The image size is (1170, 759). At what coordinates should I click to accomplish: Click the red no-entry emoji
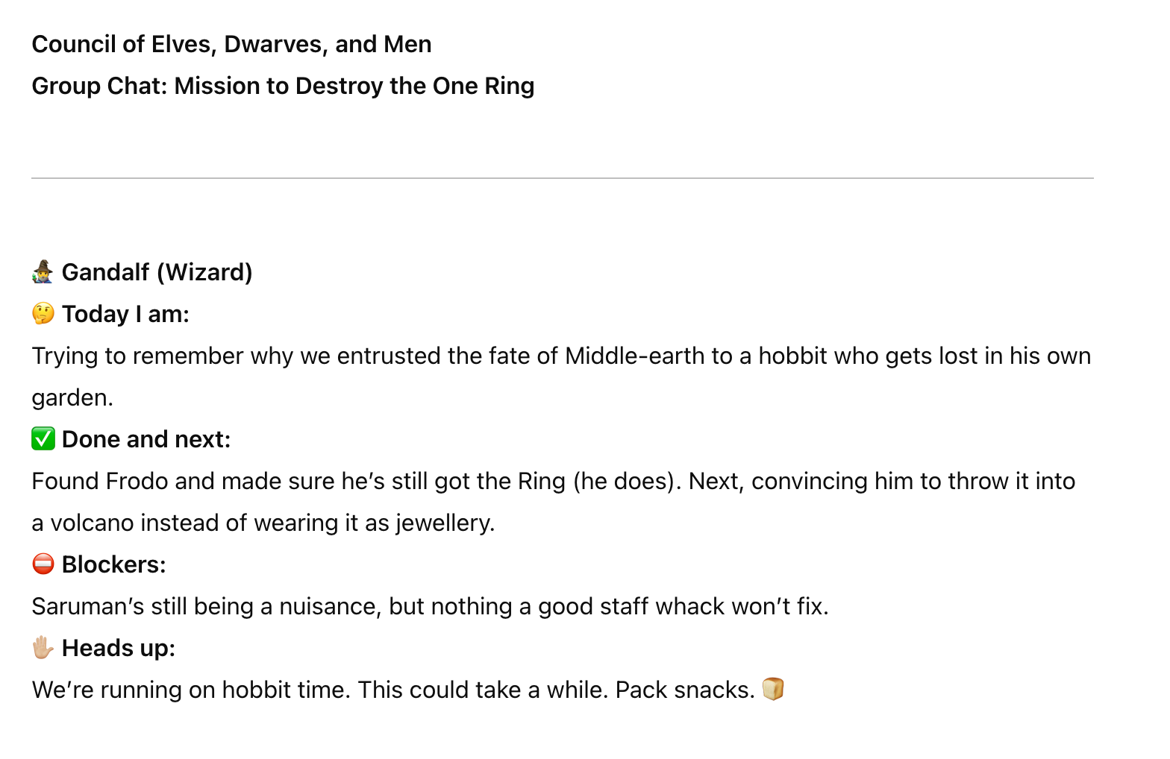43,564
